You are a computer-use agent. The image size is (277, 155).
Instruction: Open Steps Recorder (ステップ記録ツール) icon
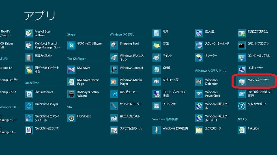[114, 130]
